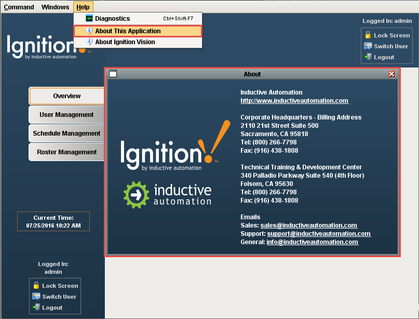Collapse the open Help menu
The height and width of the screenshot is (319, 419).
[x=83, y=7]
